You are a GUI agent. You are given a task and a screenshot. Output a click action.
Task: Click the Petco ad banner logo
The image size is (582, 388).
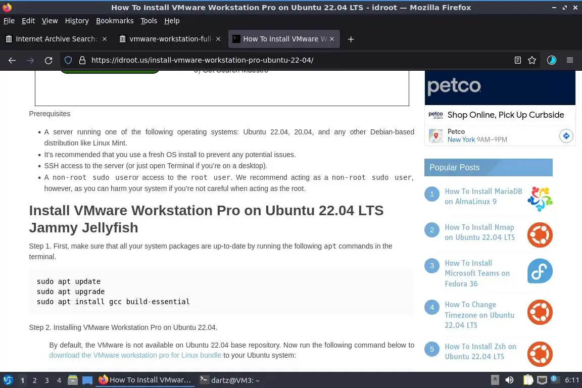pyautogui.click(x=454, y=86)
